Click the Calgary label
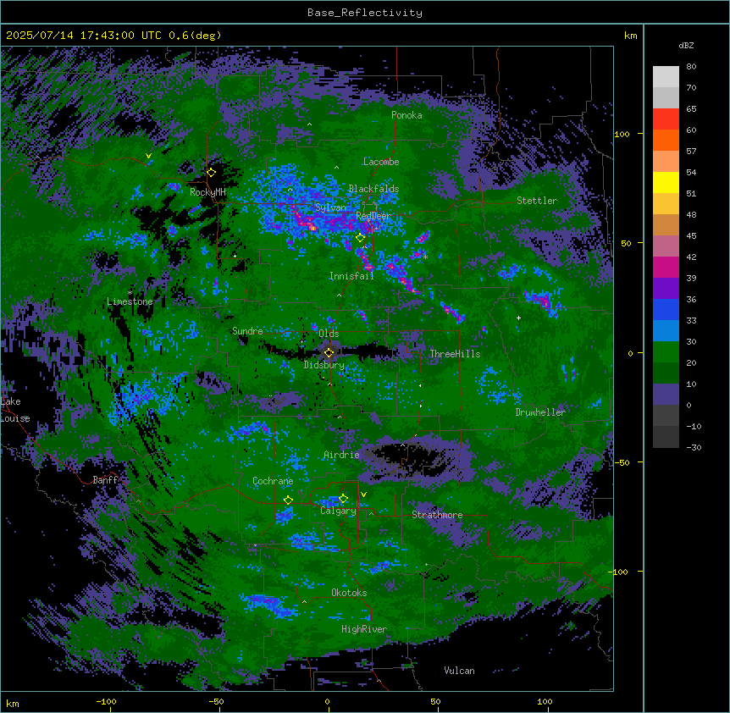This screenshot has height=713, width=730. (x=338, y=511)
